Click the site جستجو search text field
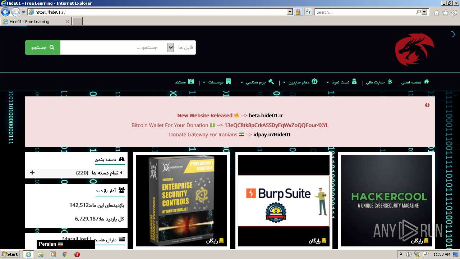This screenshot has height=259, width=460. point(111,47)
